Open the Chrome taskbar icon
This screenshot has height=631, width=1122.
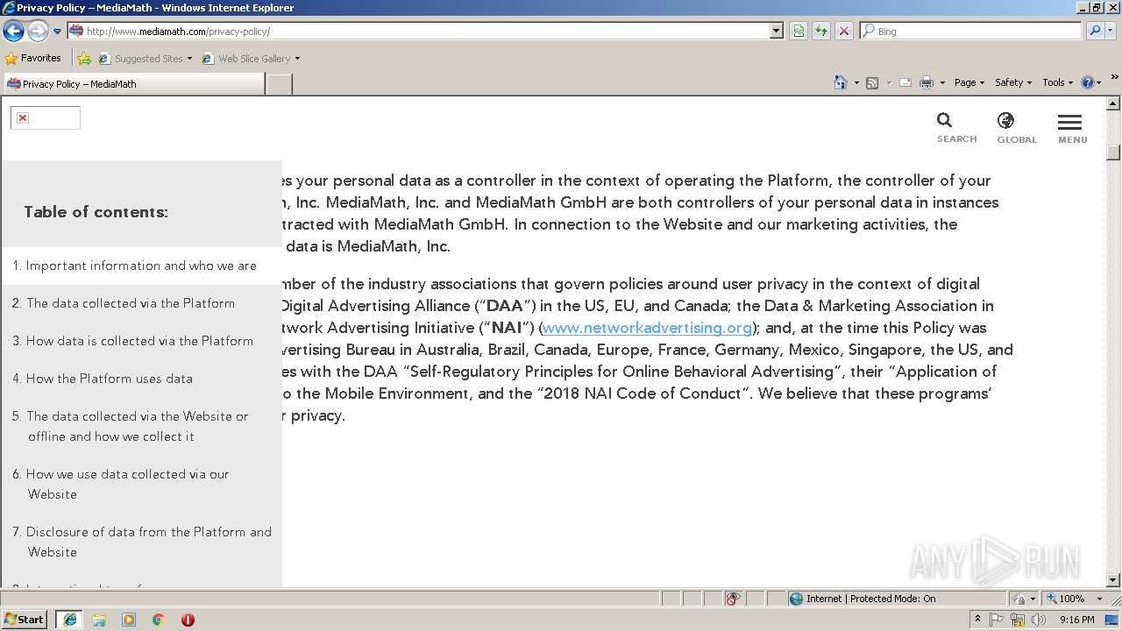pyautogui.click(x=159, y=620)
